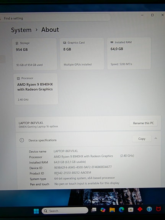The image size is (165, 220).
Task: Click the Product ID value ending AAOEM
Action: 73,173
